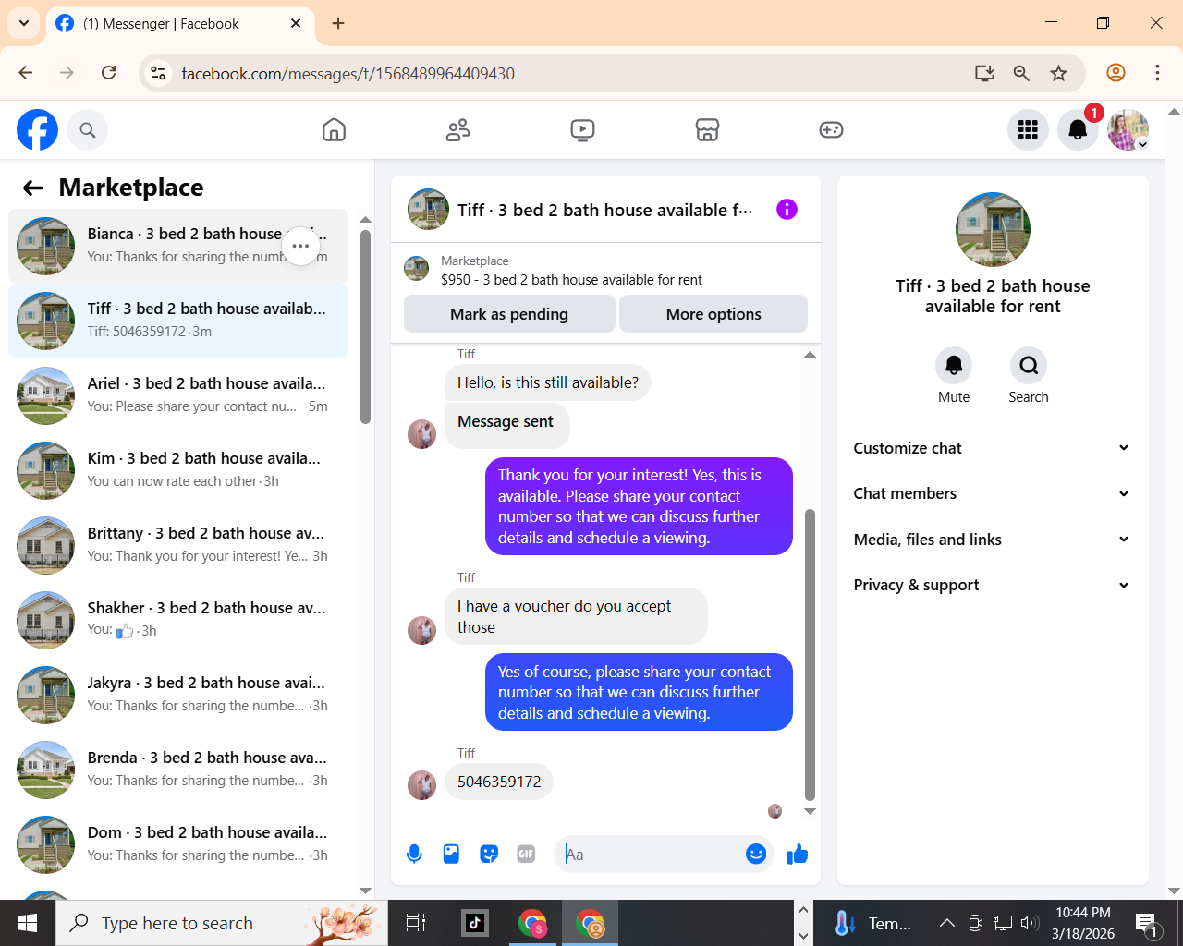
Task: Open Chrome's three-dot menu
Action: (x=1157, y=73)
